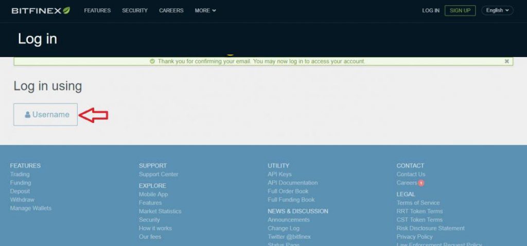Go to Careers in the top navbar
The image size is (527, 246).
click(171, 10)
